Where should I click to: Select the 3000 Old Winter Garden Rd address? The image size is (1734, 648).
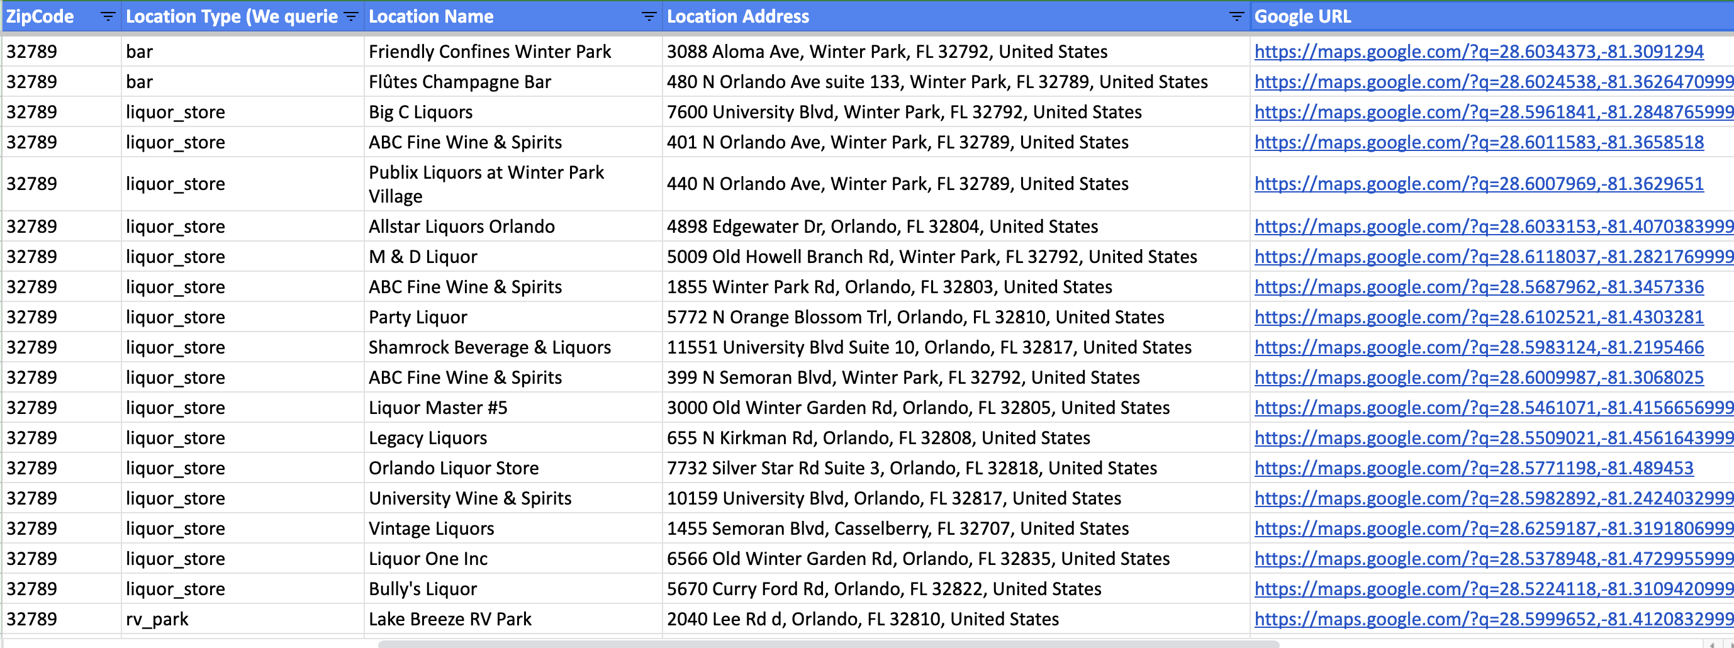click(x=956, y=408)
